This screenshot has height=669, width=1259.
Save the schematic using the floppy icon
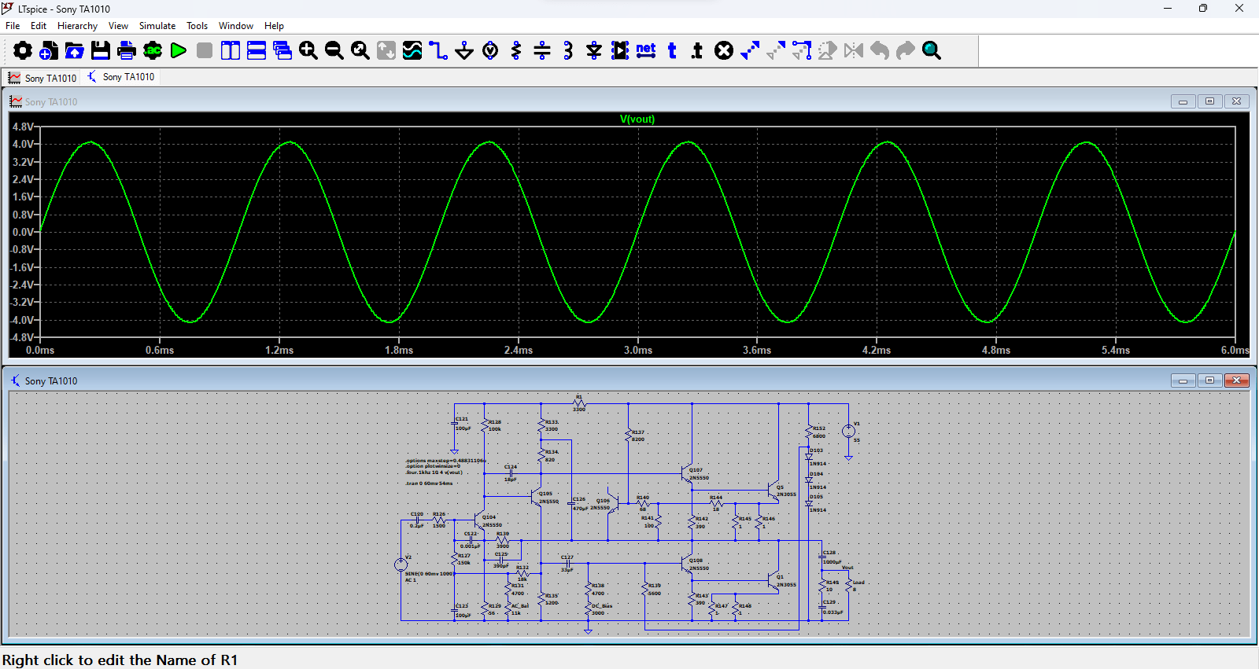pyautogui.click(x=101, y=51)
